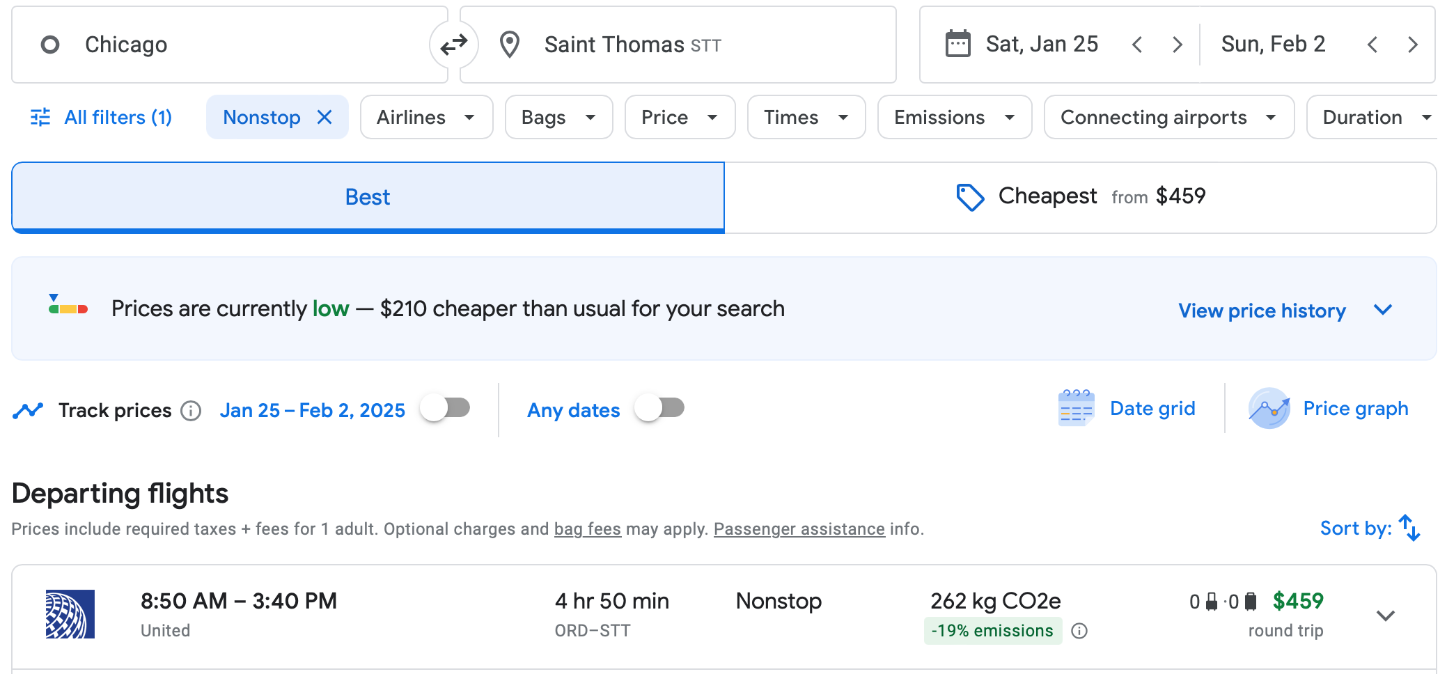Open the Bags filter dropdown
The width and height of the screenshot is (1447, 674).
click(558, 117)
